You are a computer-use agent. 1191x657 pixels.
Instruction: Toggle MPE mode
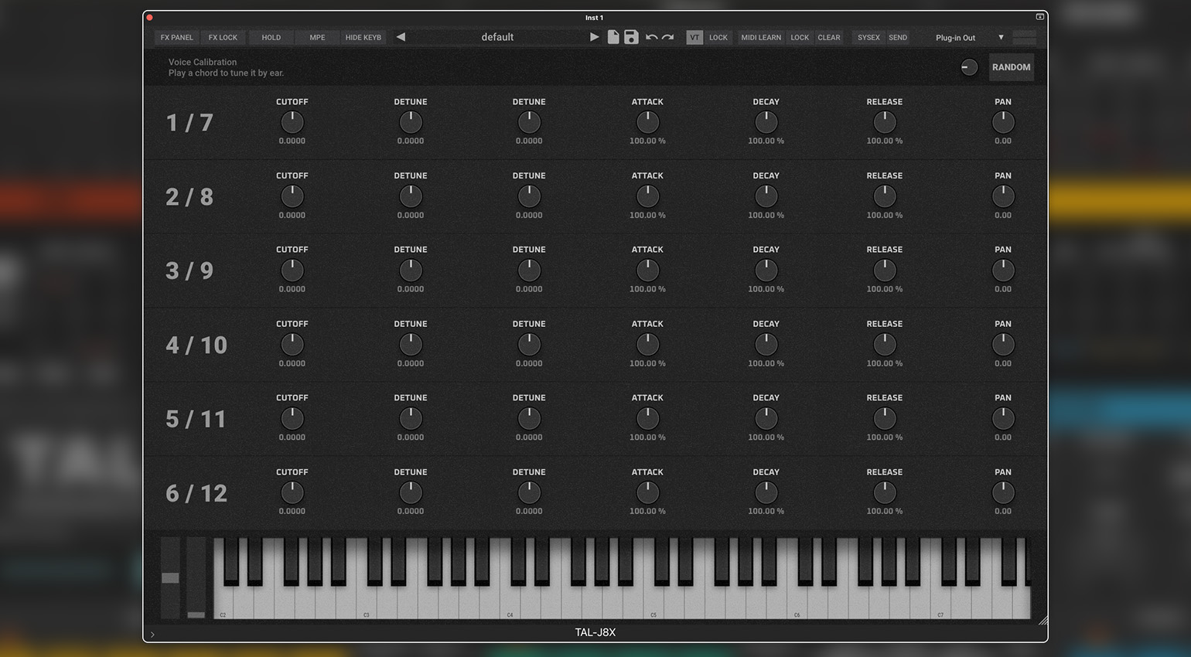tap(317, 37)
